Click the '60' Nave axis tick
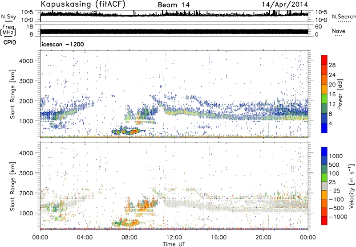 point(319,27)
